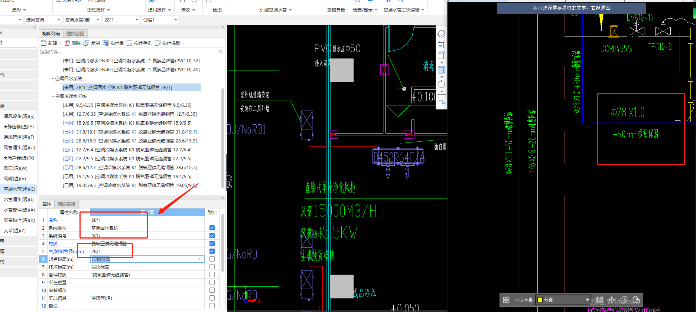Click the 复制 (copy) component icon
The width and height of the screenshot is (696, 312).
87,43
